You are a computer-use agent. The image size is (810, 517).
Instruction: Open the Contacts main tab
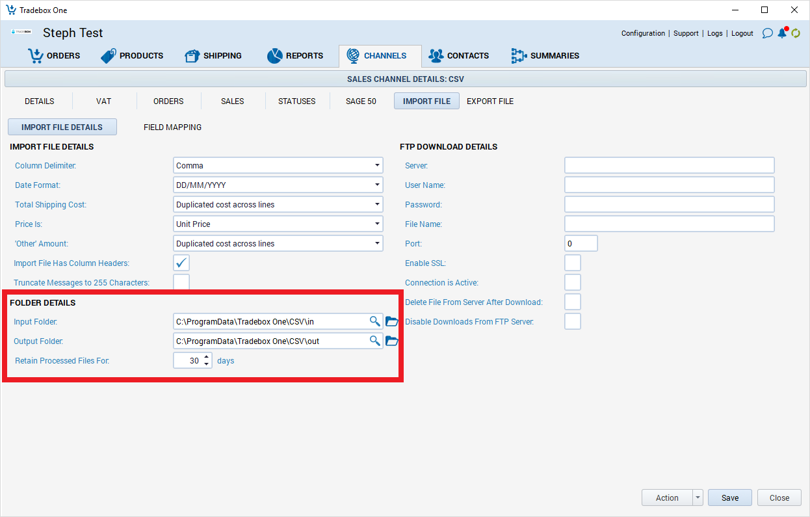point(459,56)
